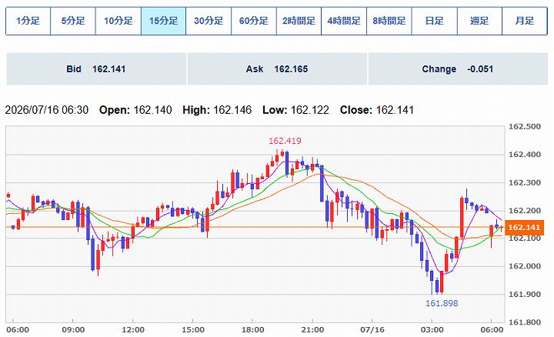This screenshot has height=337, width=554.
Task: Choose the 30分足 interval tab
Action: 209,21
